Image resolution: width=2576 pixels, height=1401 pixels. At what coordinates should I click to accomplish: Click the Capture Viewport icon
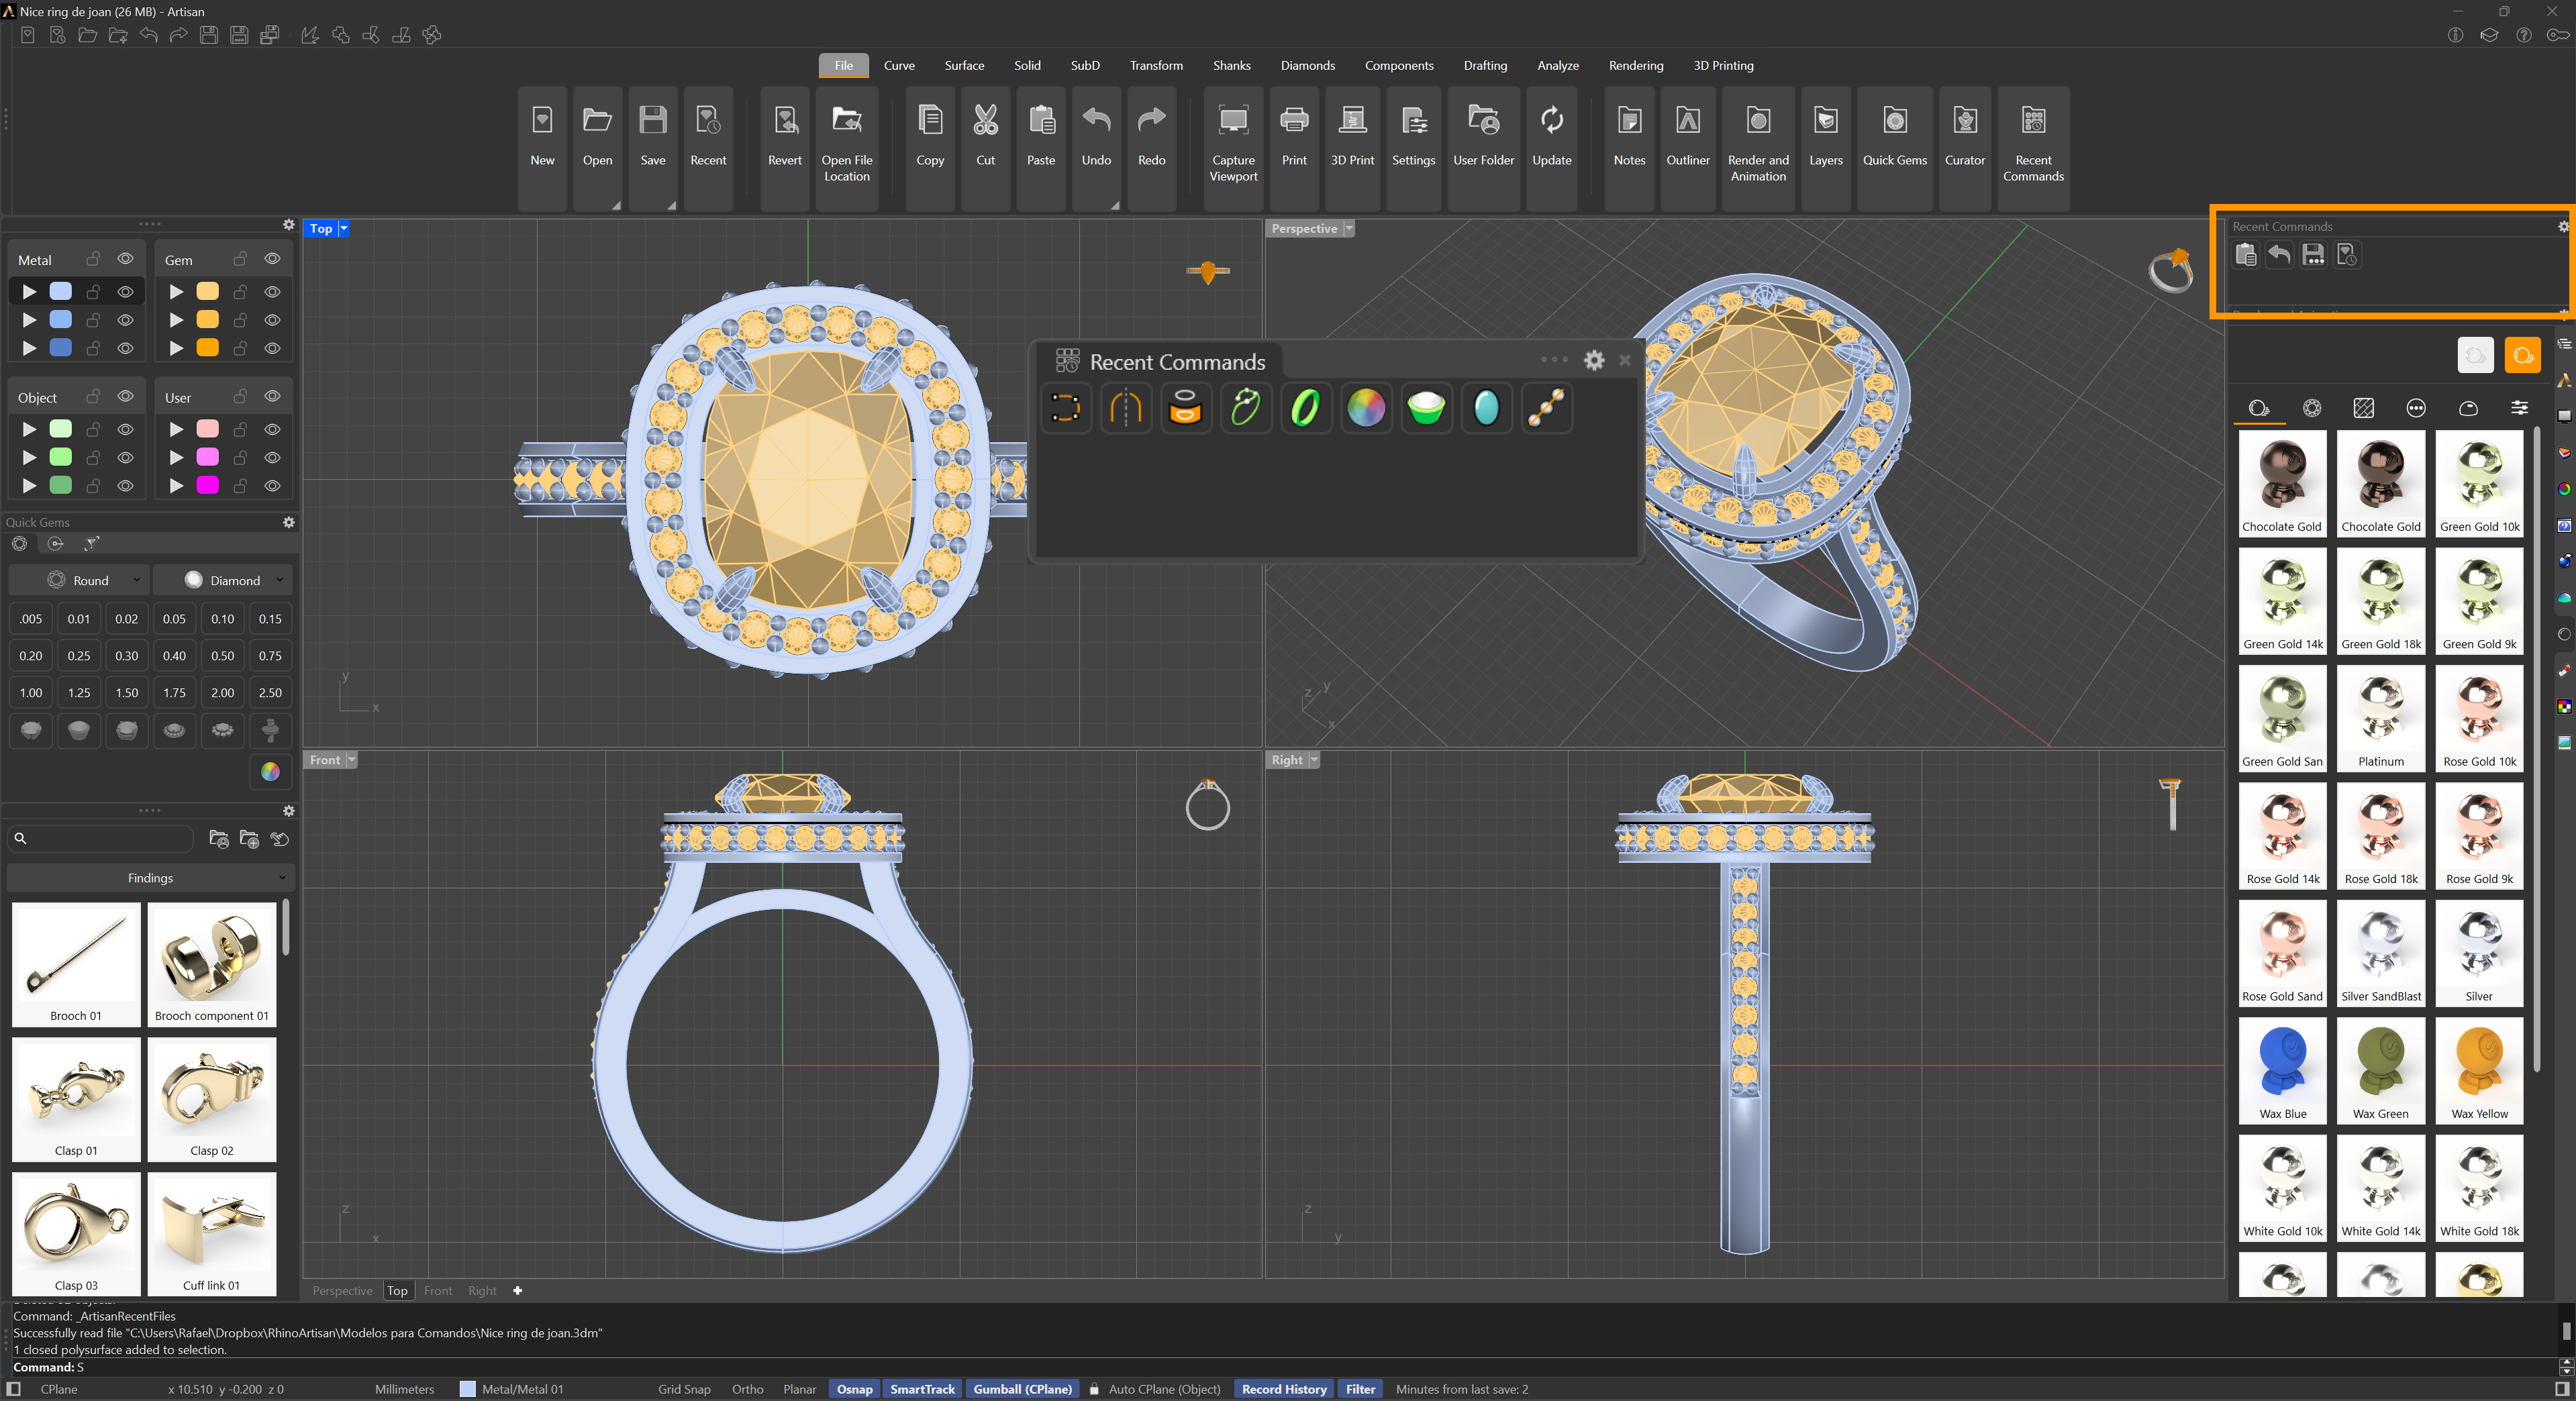click(x=1233, y=121)
